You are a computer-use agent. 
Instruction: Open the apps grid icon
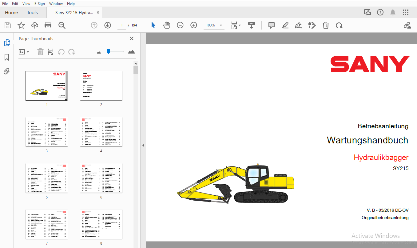point(406,12)
